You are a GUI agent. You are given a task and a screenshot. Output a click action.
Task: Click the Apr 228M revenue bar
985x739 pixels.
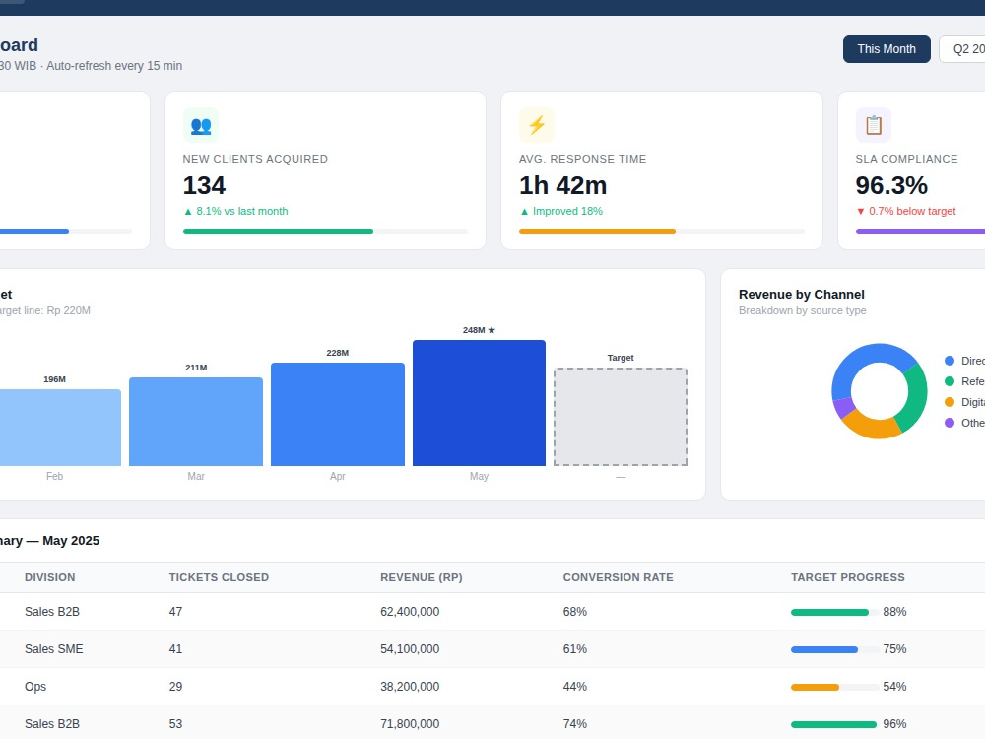pos(337,414)
